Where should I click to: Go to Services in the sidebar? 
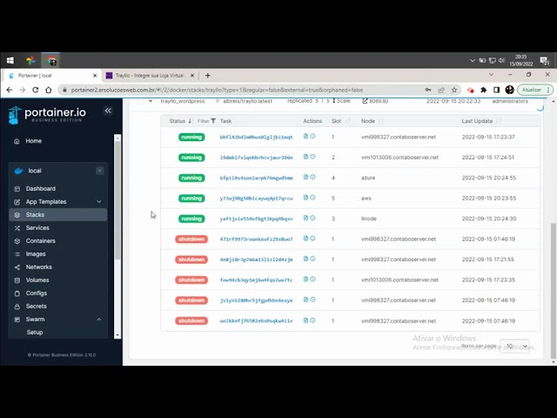[37, 228]
